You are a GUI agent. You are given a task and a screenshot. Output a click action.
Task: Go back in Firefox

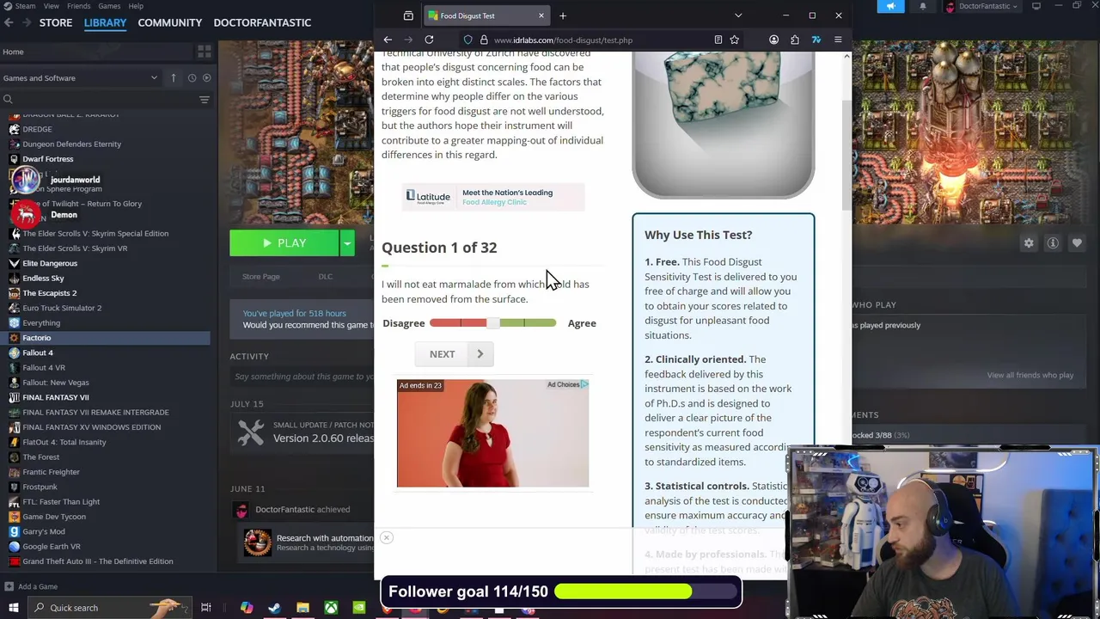[x=388, y=40]
